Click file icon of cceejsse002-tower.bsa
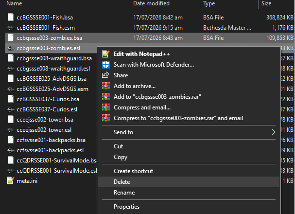Image resolution: width=295 pixels, height=214 pixels. [11, 120]
